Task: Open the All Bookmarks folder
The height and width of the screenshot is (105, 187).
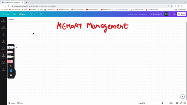Action: tap(181, 10)
